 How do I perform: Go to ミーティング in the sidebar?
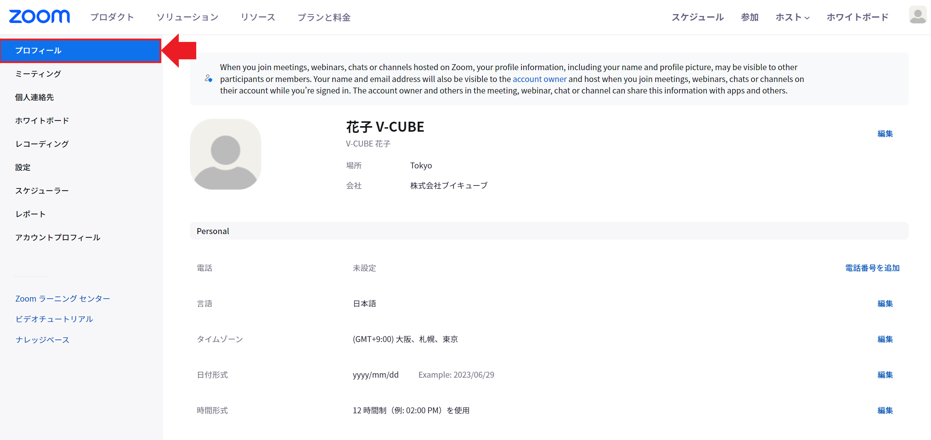click(38, 74)
